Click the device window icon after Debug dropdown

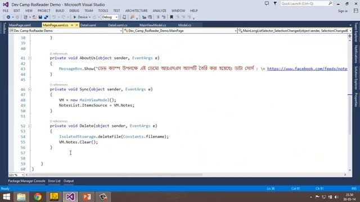(124, 17)
